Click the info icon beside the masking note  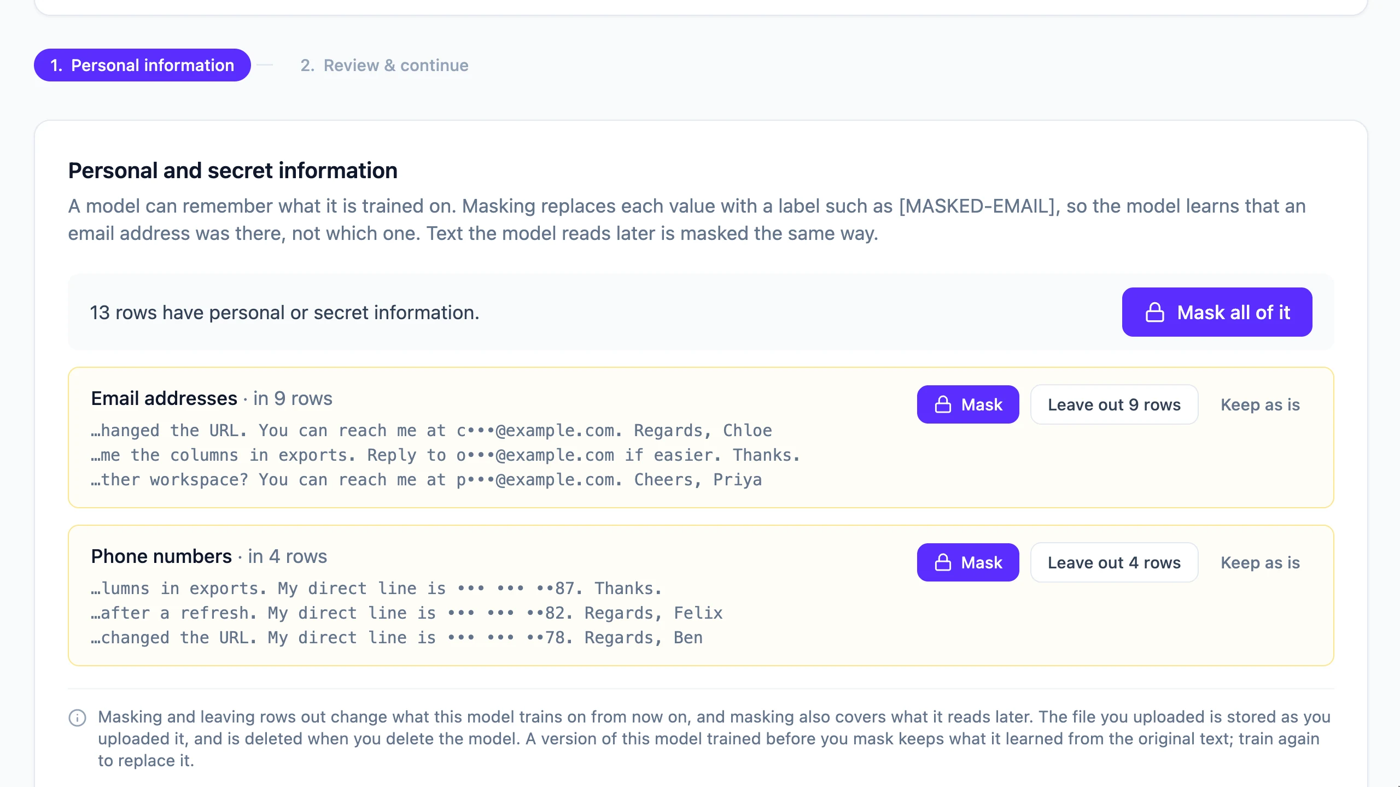78,718
